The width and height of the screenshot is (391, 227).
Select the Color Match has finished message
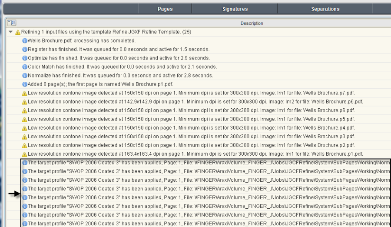122,67
